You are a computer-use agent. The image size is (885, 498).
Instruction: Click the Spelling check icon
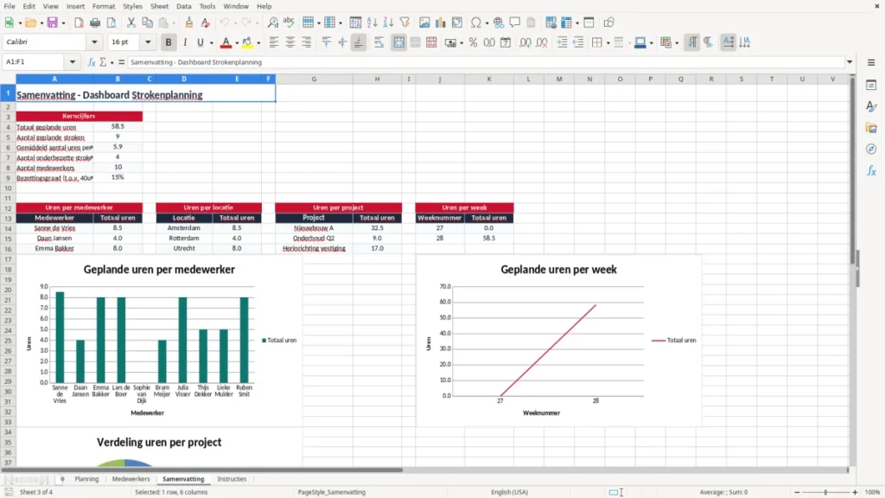(x=289, y=22)
